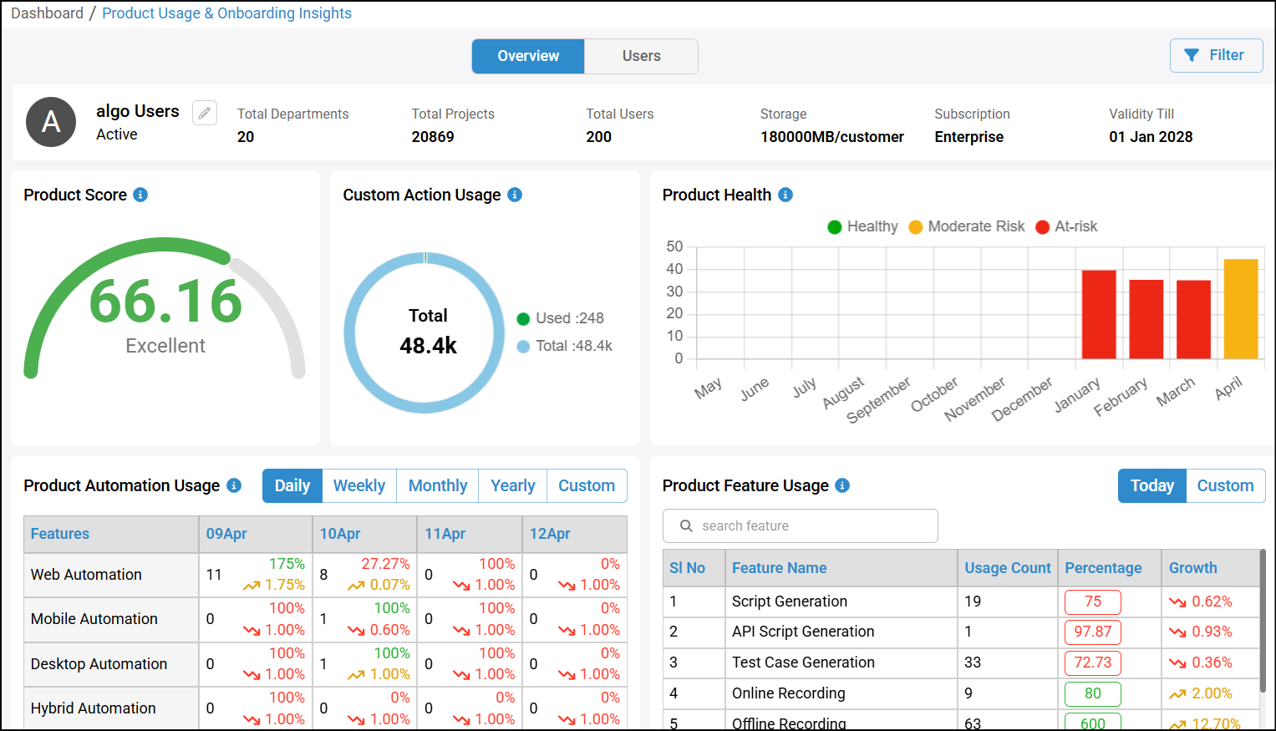Select the Custom range in Product Automation Usage
The height and width of the screenshot is (731, 1276).
tap(587, 485)
